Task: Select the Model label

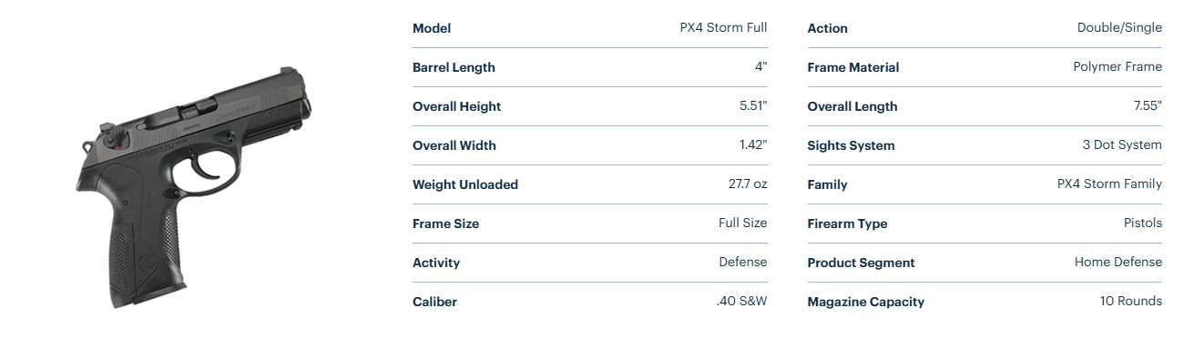Action: pyautogui.click(x=432, y=28)
